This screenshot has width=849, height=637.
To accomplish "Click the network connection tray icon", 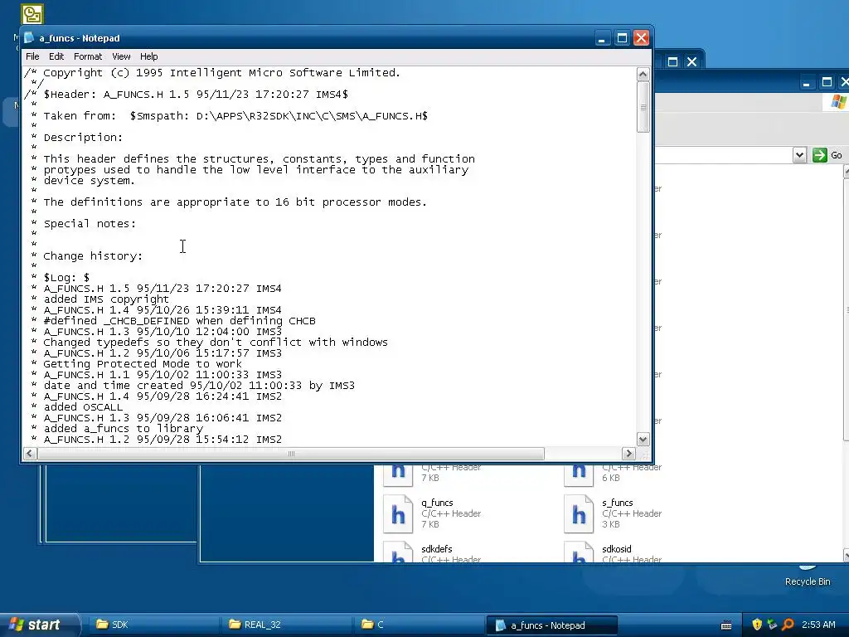I will coord(772,625).
